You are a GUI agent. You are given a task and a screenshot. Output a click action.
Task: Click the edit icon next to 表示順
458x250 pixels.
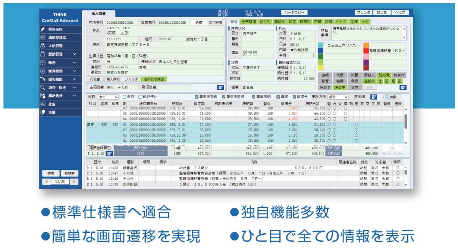point(374,97)
